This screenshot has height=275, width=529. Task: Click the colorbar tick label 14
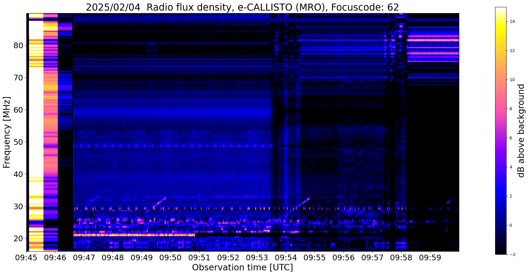pos(512,22)
